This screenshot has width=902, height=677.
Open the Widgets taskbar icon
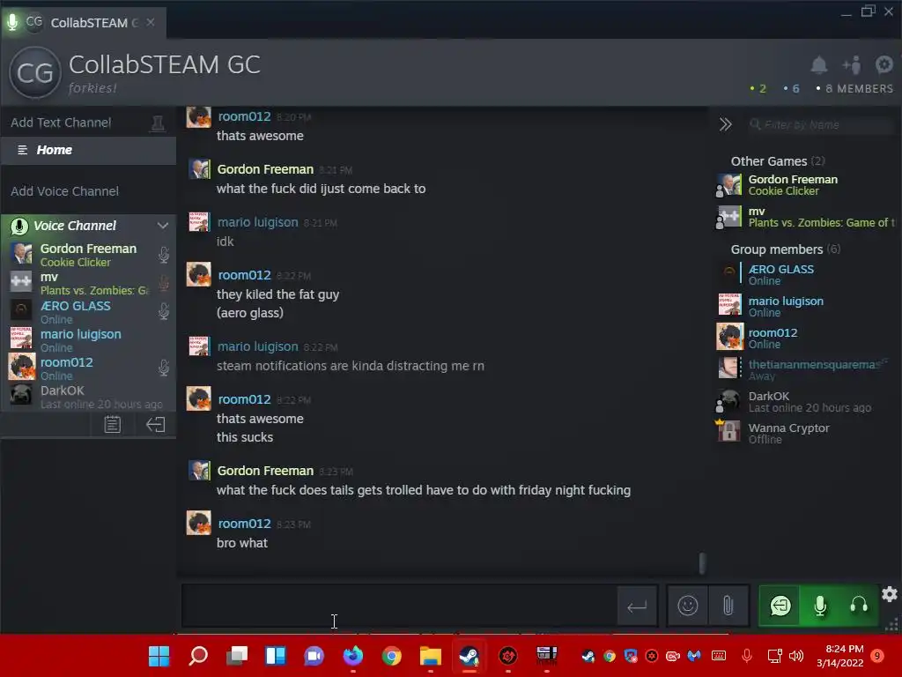coord(275,656)
